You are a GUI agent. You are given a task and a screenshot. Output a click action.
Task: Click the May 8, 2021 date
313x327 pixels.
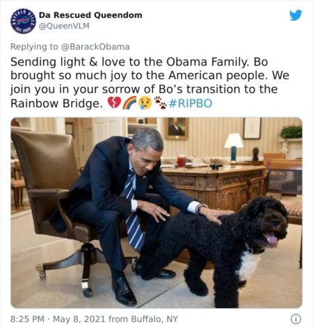click(x=79, y=319)
